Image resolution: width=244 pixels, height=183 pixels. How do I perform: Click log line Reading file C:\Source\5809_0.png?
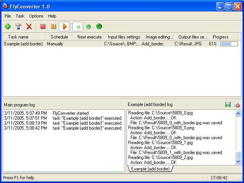pos(161,128)
